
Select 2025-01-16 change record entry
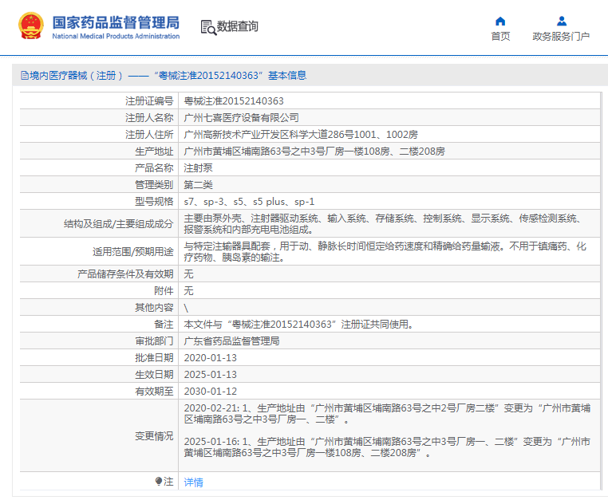(387, 447)
